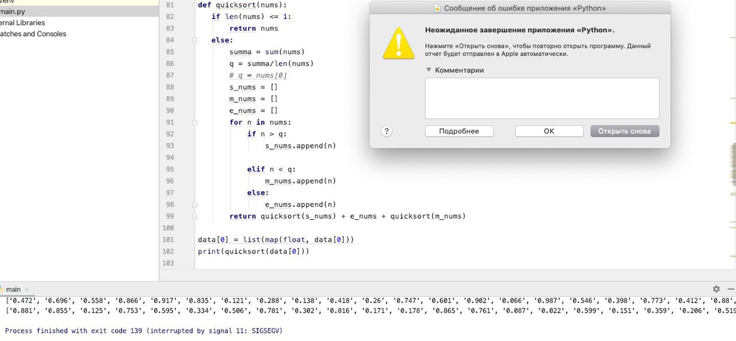The width and height of the screenshot is (736, 341).
Task: Click OK in the error dialog
Action: pyautogui.click(x=549, y=131)
